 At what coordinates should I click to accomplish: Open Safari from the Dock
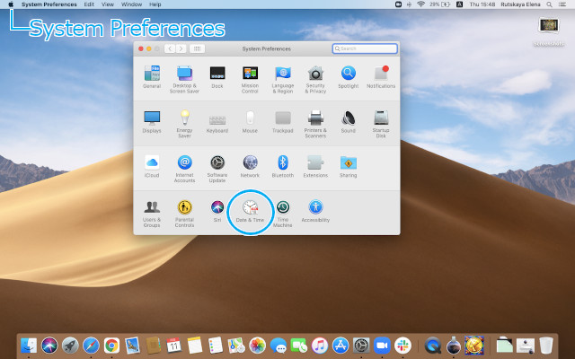[91, 345]
